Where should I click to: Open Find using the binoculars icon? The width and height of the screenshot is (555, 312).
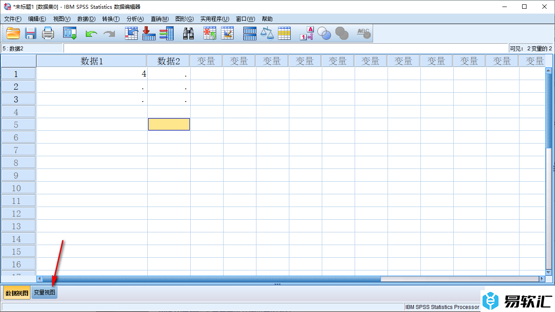(189, 33)
